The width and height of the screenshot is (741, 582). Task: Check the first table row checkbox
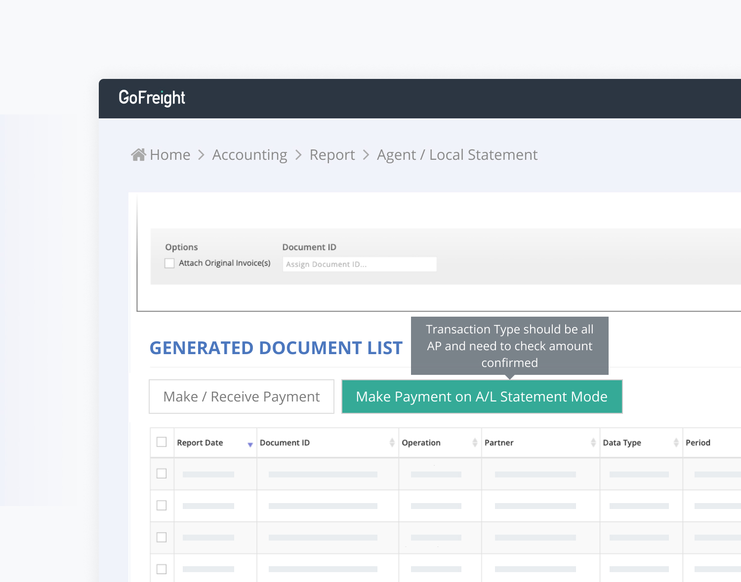[x=162, y=473]
